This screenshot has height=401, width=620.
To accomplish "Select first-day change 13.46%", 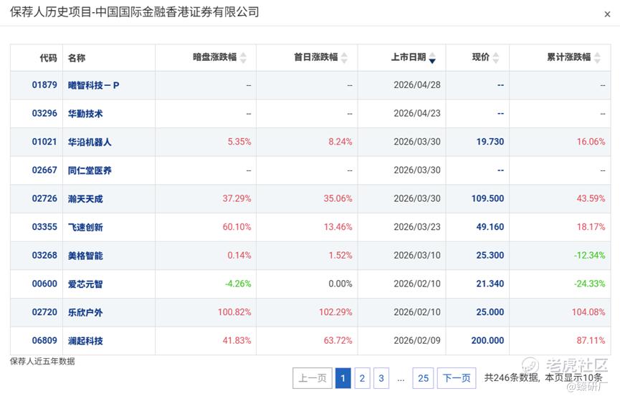I will (x=338, y=227).
